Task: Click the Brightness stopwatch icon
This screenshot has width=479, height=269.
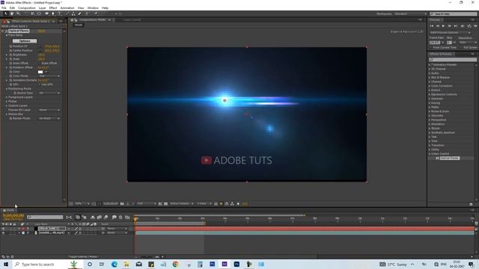Action: click(x=10, y=55)
